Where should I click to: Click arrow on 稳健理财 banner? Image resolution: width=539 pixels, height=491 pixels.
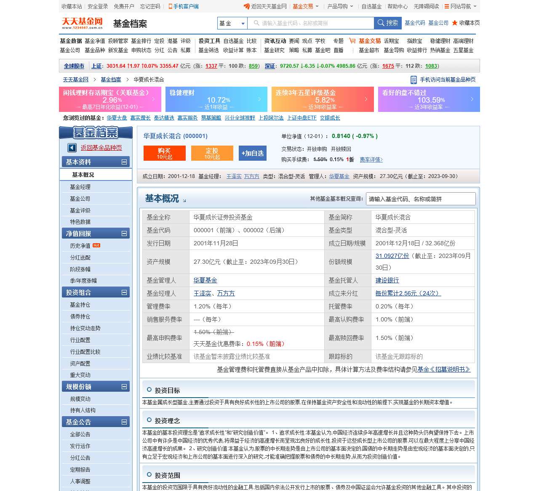pos(260,99)
